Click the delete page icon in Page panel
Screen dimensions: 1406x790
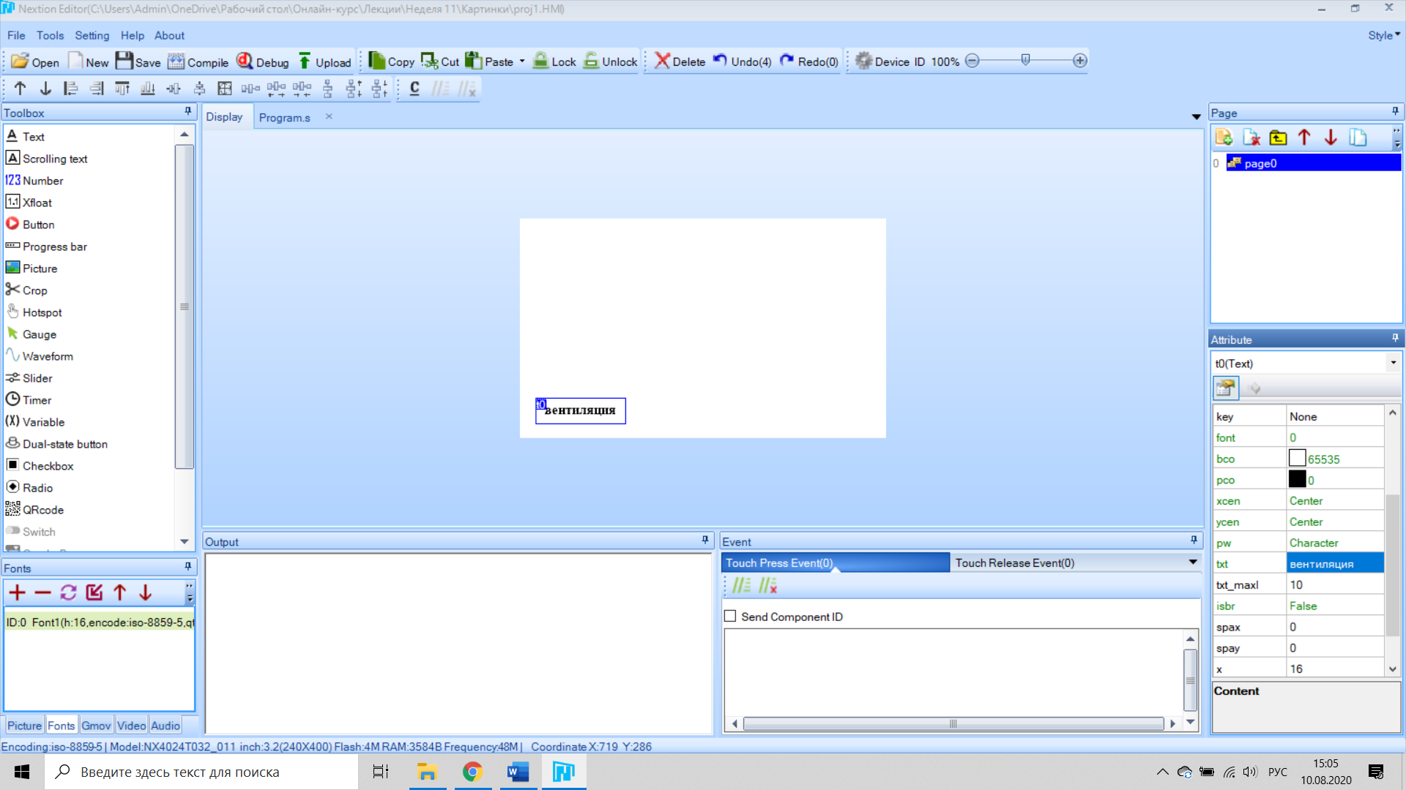[1251, 138]
